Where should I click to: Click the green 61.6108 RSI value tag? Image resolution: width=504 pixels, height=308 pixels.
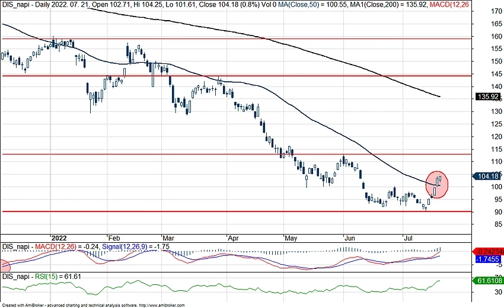488,281
